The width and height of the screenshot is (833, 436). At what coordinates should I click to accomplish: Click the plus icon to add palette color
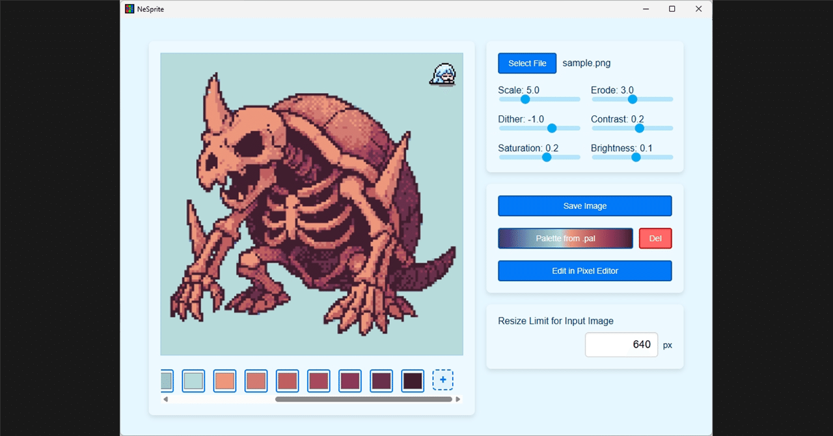(x=443, y=380)
